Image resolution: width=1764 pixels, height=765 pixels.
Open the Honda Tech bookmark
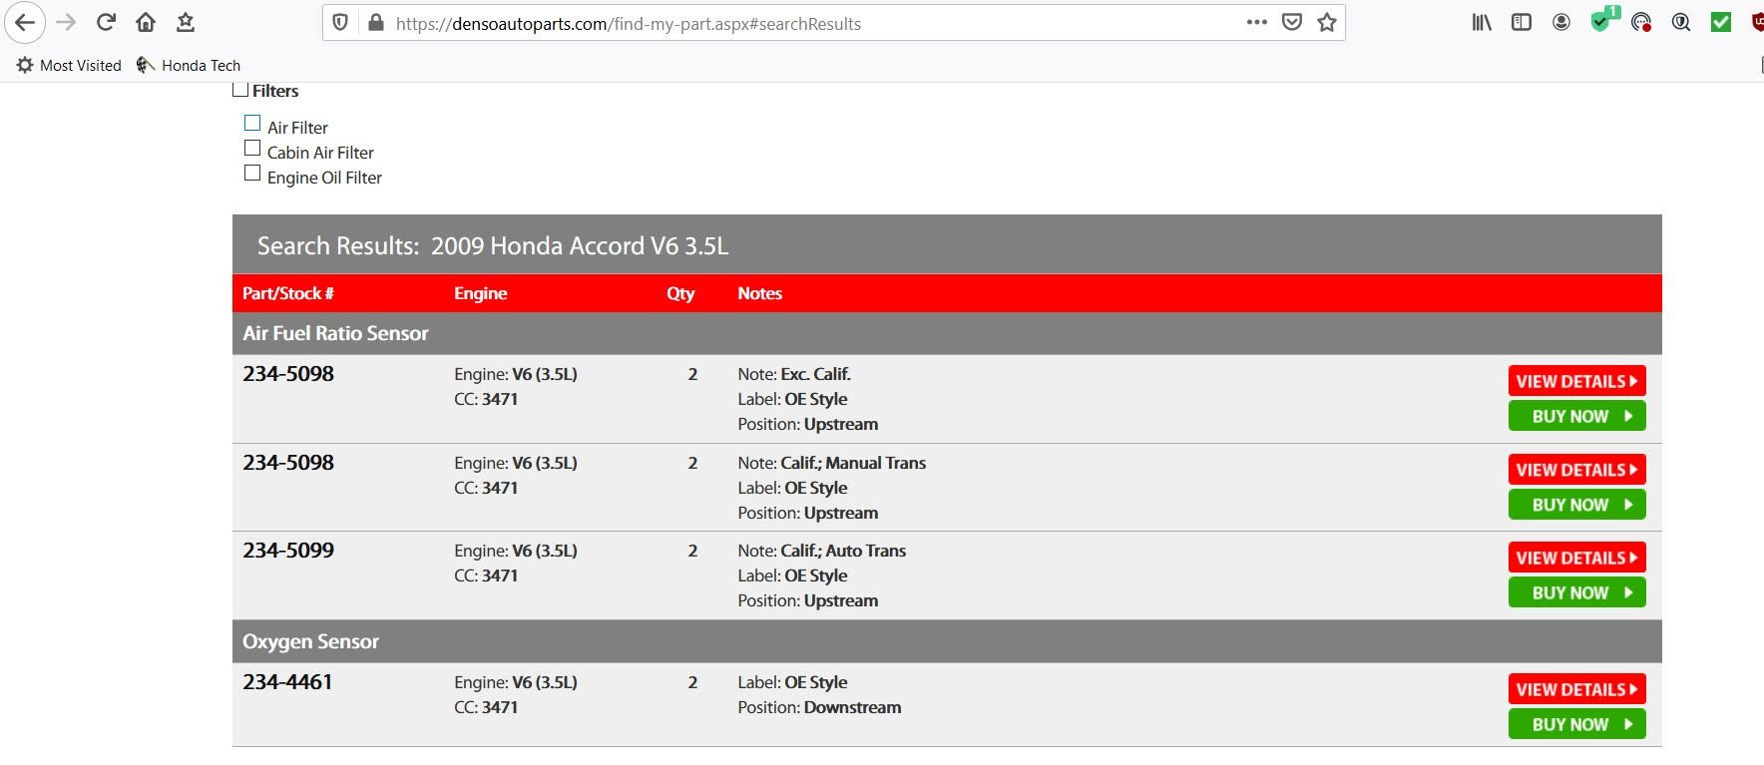pyautogui.click(x=189, y=66)
